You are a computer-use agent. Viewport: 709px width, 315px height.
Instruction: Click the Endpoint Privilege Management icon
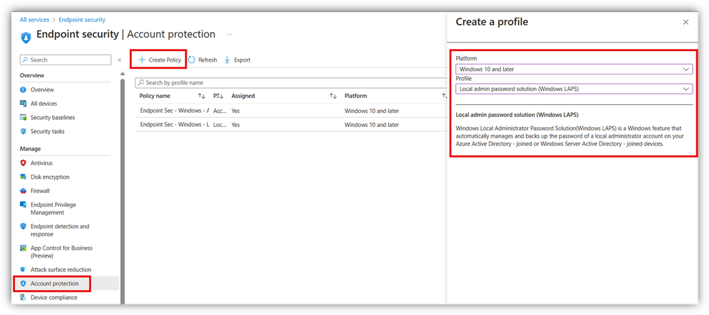(x=23, y=205)
